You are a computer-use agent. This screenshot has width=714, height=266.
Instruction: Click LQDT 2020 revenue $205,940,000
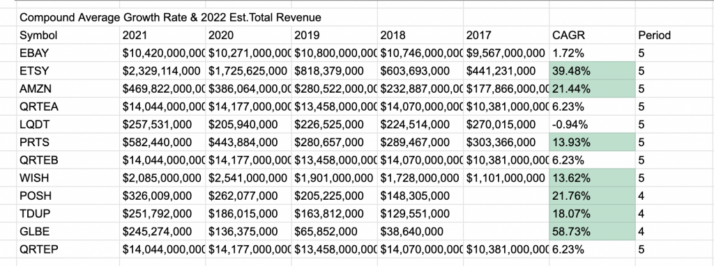(249, 124)
